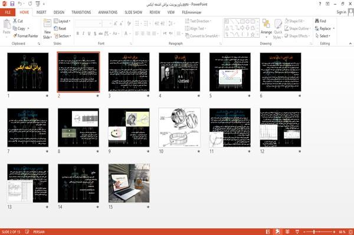This screenshot has width=354, height=235.
Task: Switch to the TRANSITIONS tab
Action: point(81,12)
